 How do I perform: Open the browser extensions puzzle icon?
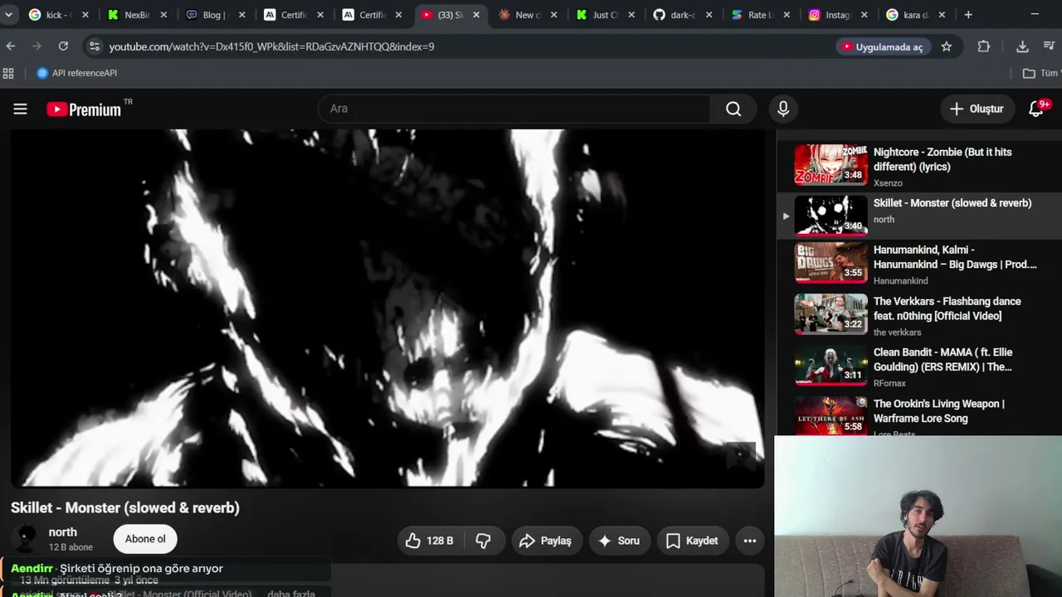(984, 46)
